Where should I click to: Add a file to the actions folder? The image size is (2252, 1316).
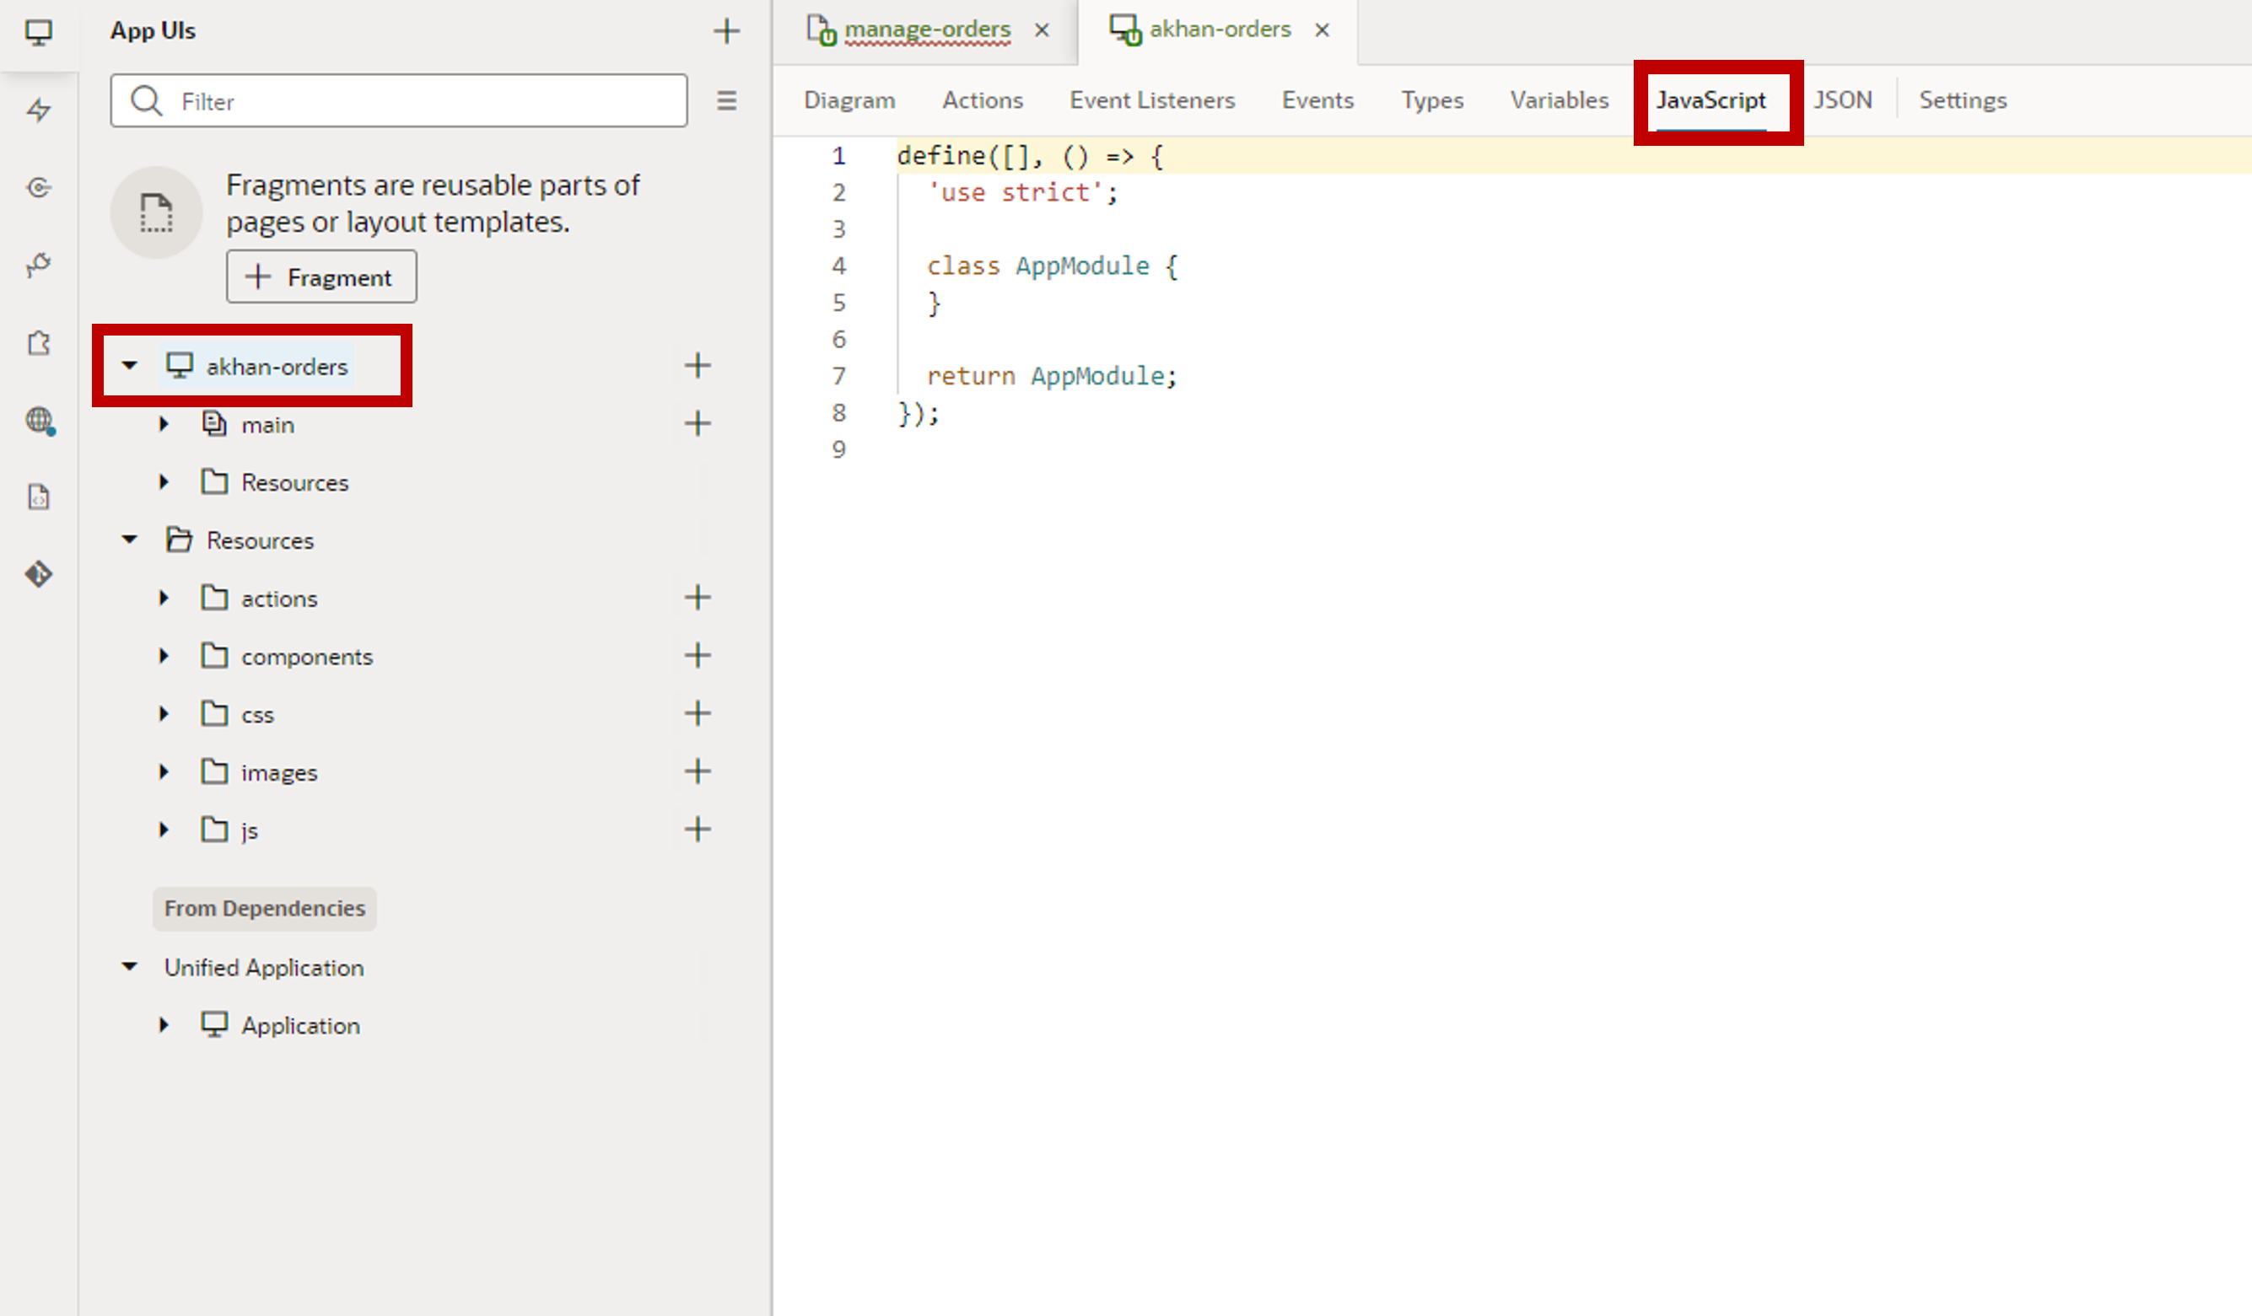coord(697,598)
